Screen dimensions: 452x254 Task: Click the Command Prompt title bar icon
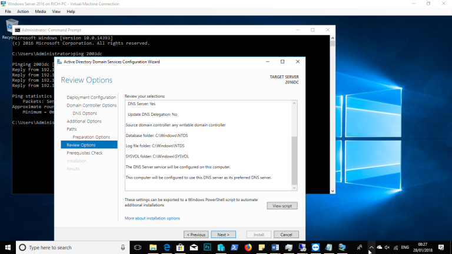coord(17,30)
